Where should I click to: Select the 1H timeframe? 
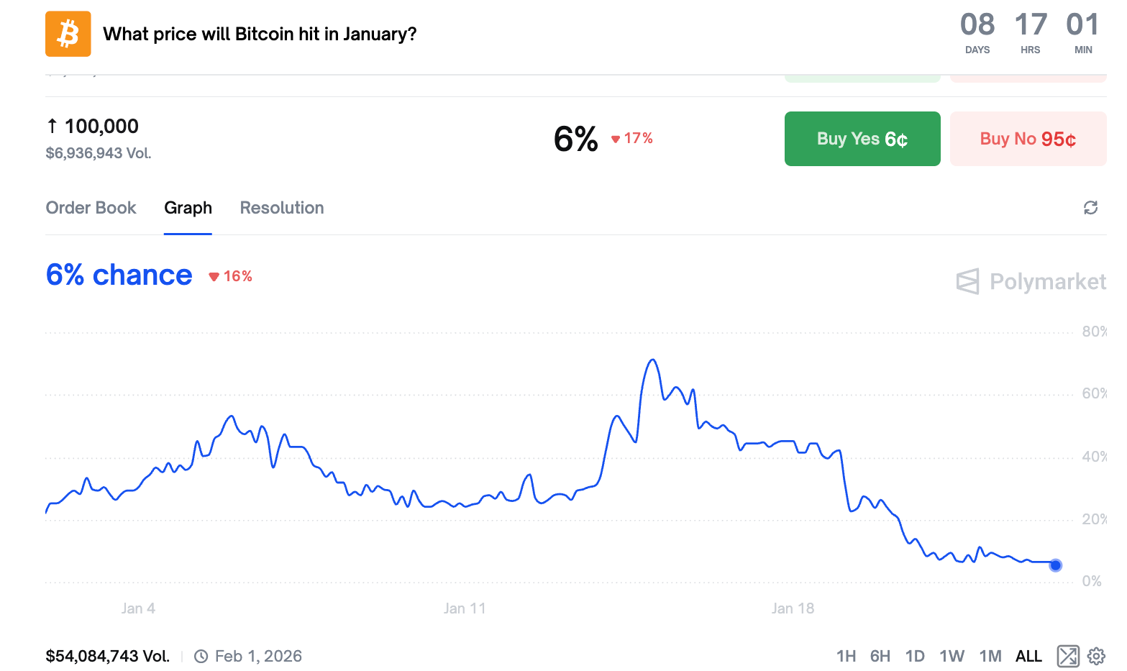tap(847, 656)
